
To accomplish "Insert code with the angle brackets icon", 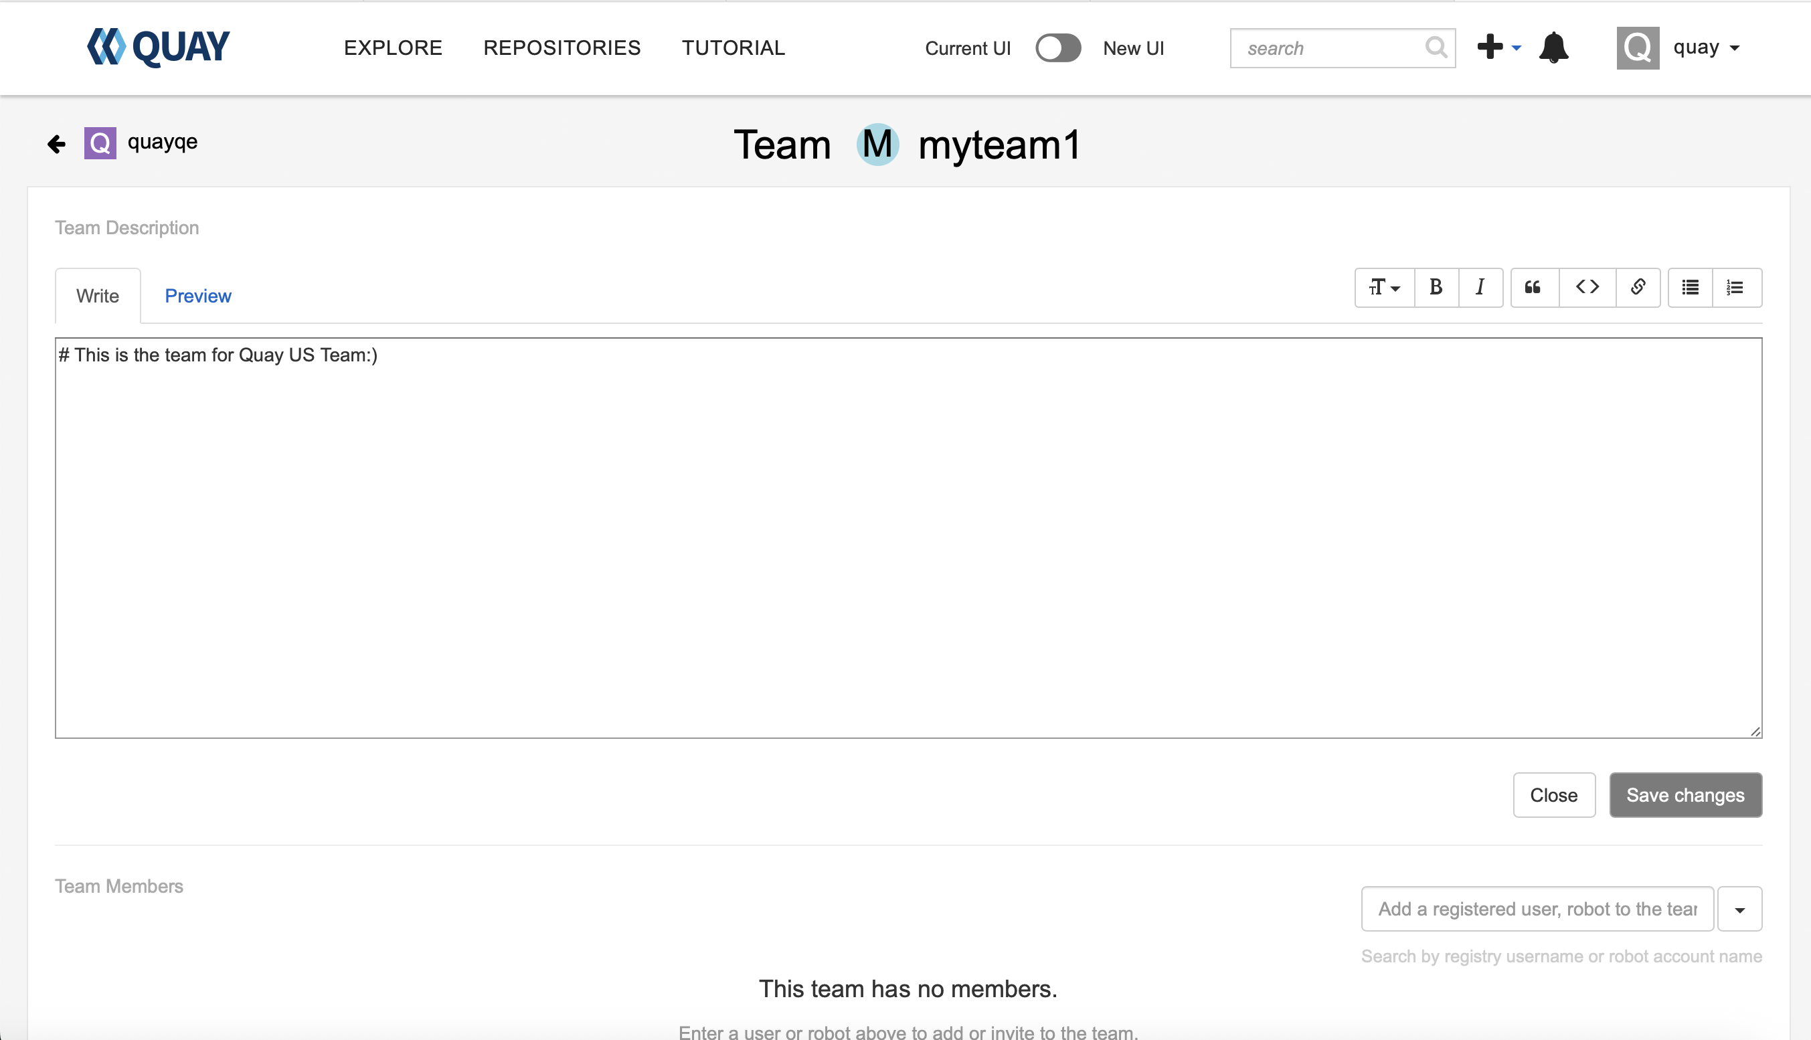I will (x=1587, y=287).
